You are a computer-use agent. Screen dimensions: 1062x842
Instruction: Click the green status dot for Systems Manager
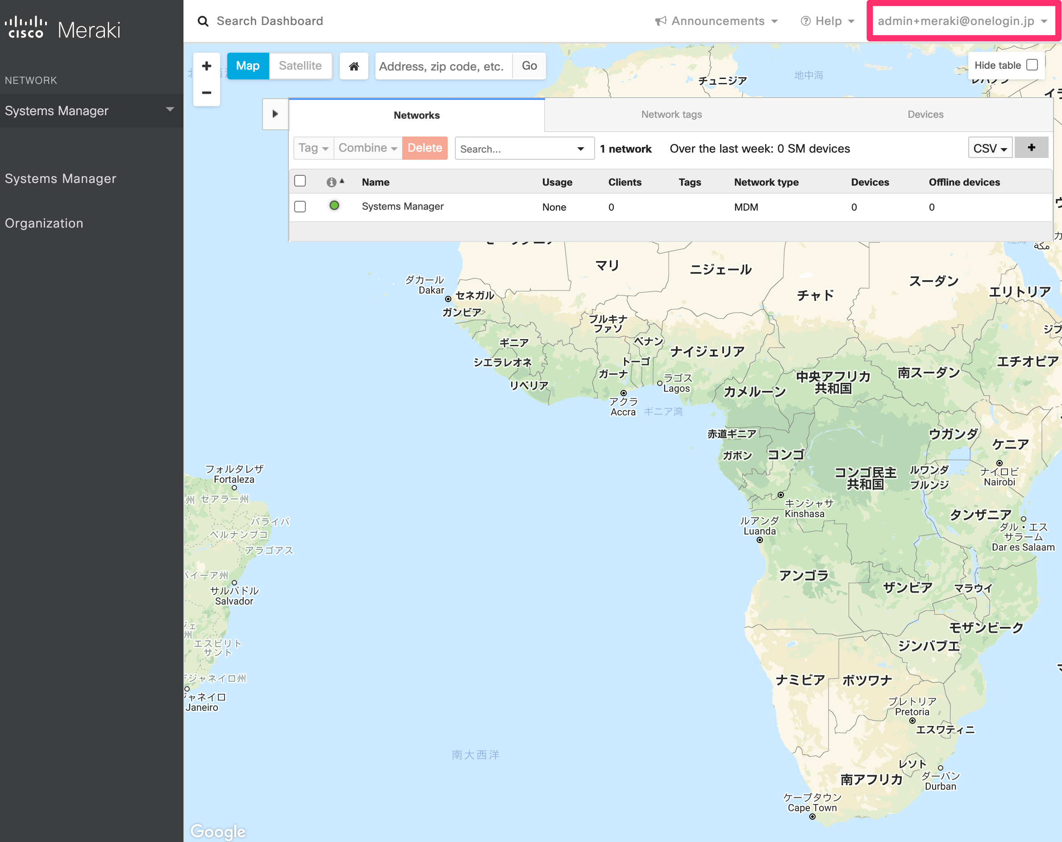(x=334, y=206)
